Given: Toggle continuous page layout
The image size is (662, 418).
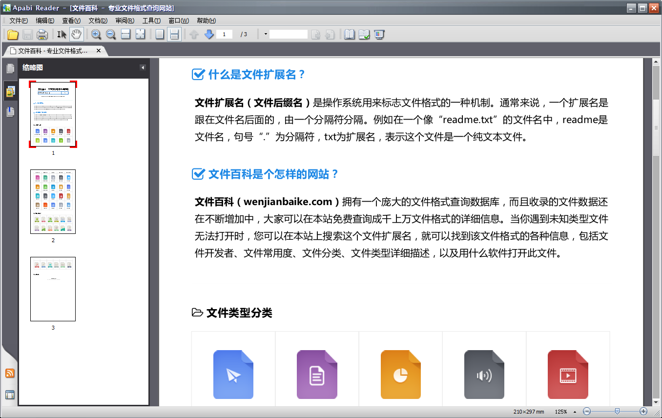Looking at the screenshot, I should pos(174,34).
